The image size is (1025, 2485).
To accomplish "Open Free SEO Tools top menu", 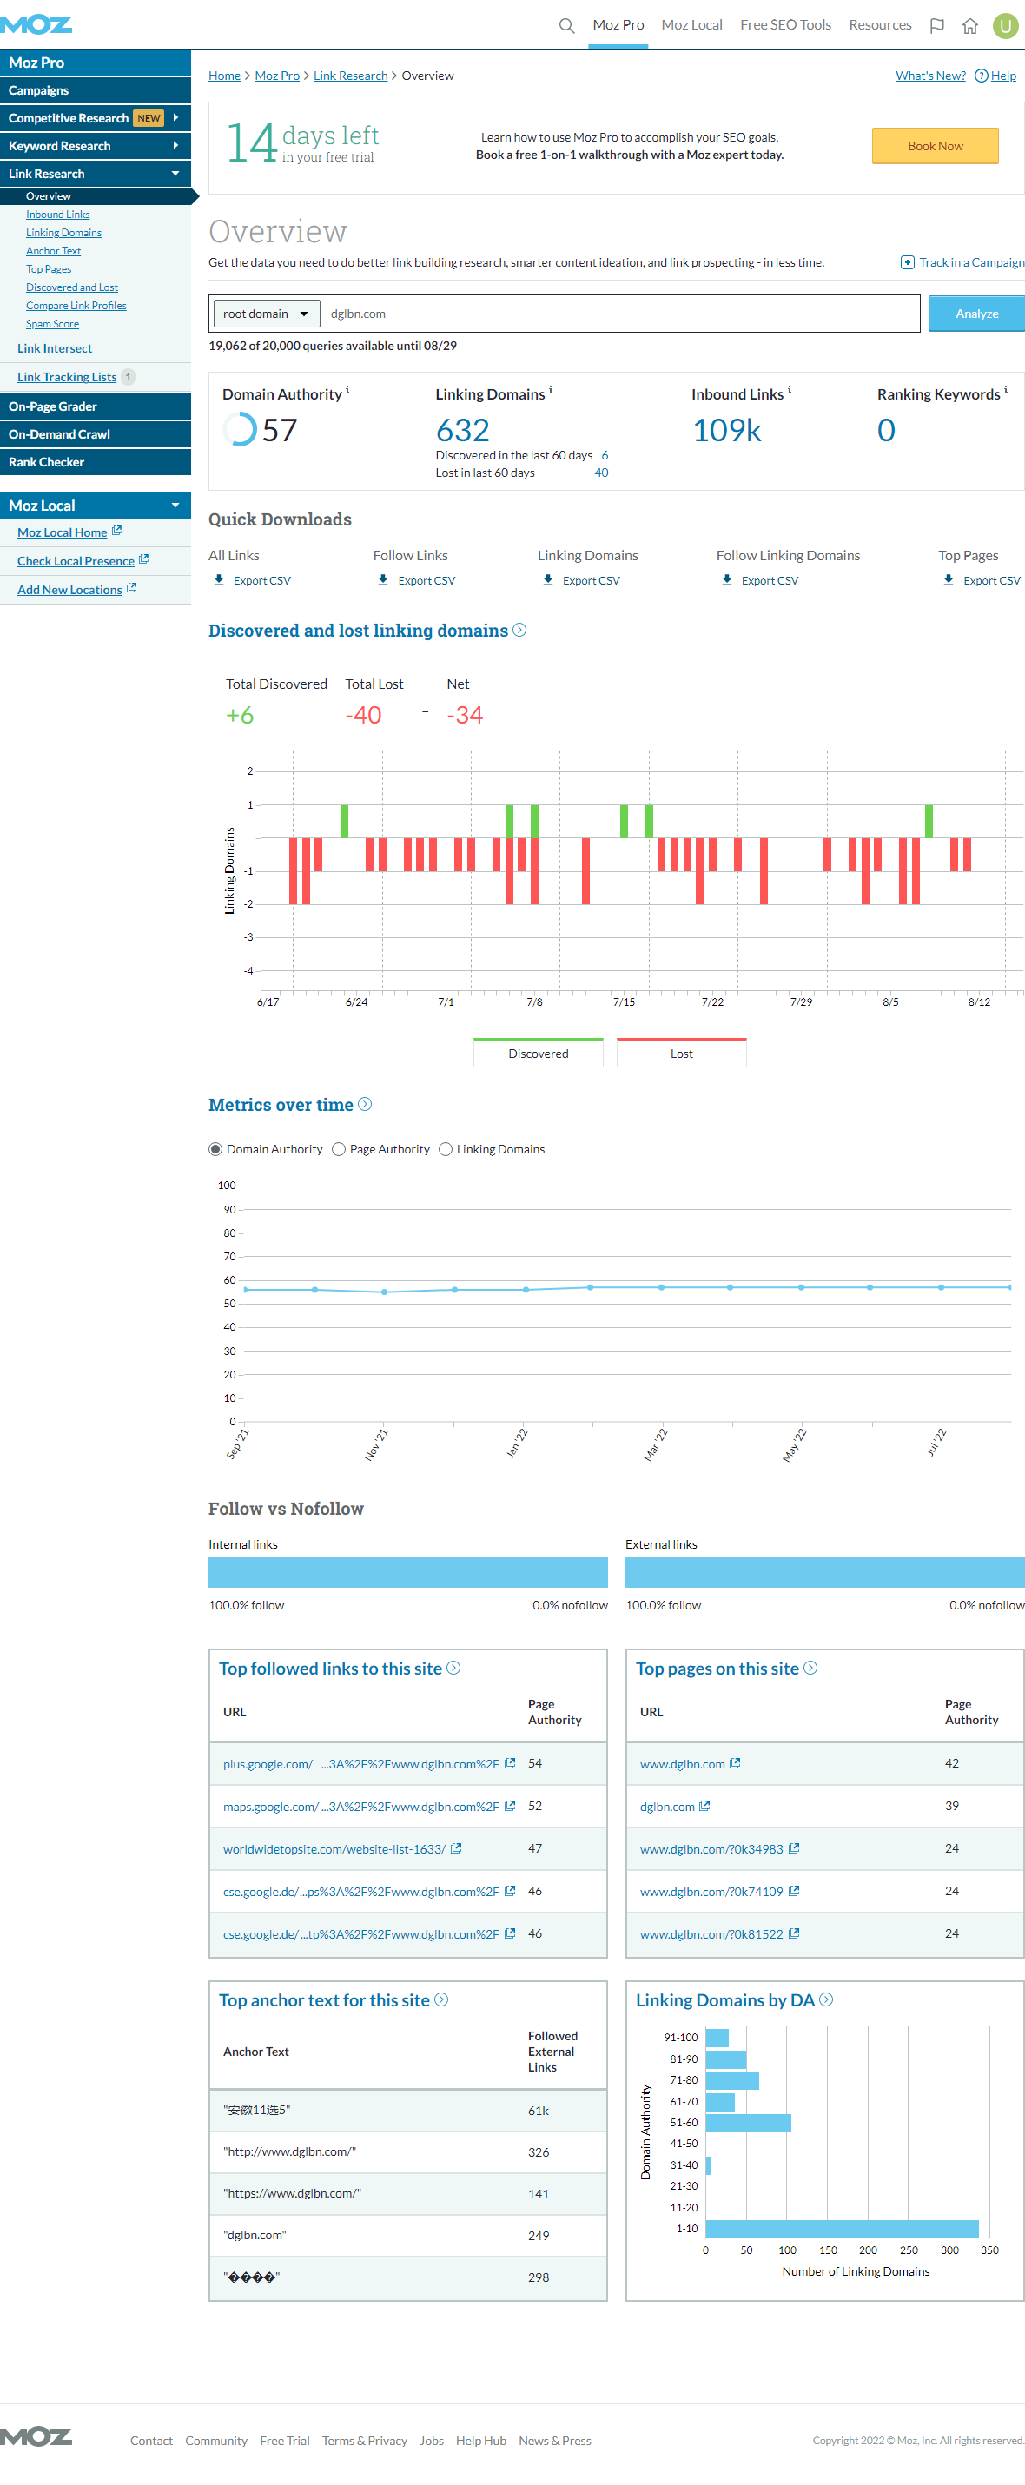I will [x=785, y=25].
